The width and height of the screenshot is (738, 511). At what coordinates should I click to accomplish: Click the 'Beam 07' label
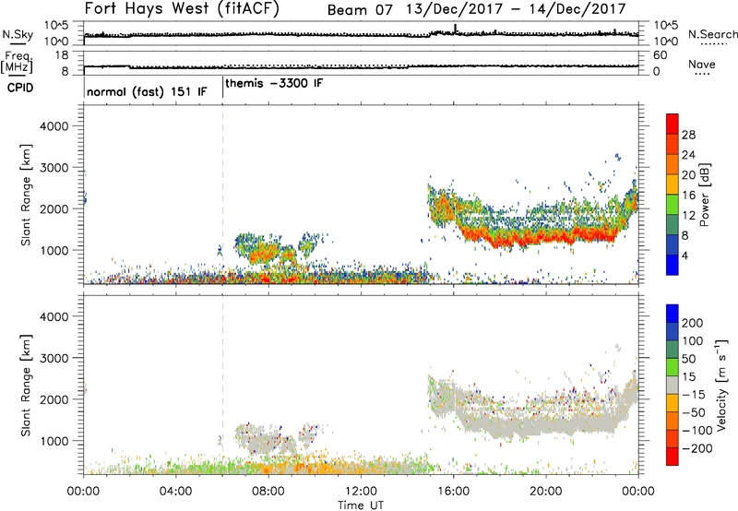tap(360, 10)
